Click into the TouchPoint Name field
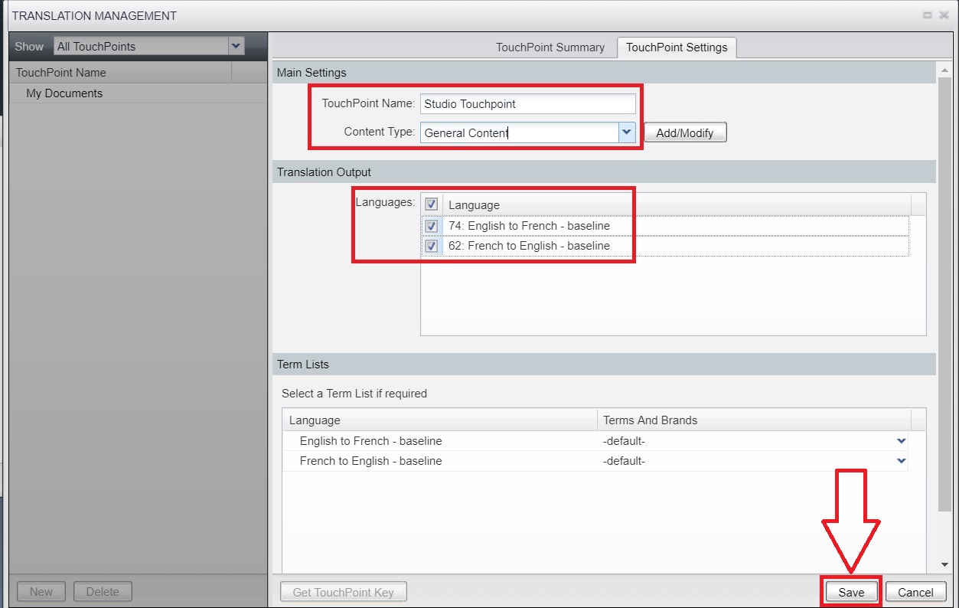 527,103
